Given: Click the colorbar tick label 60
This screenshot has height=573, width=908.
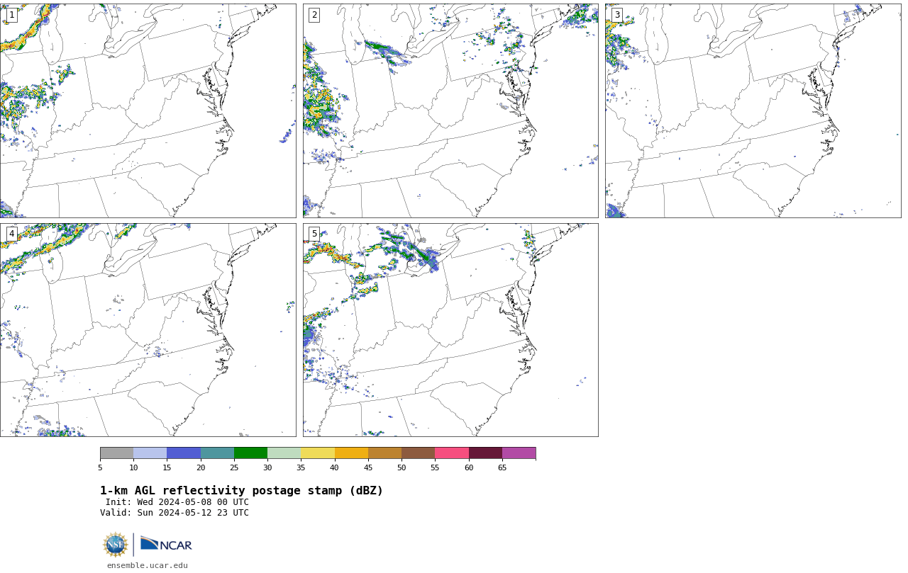Looking at the screenshot, I should pyautogui.click(x=469, y=467).
